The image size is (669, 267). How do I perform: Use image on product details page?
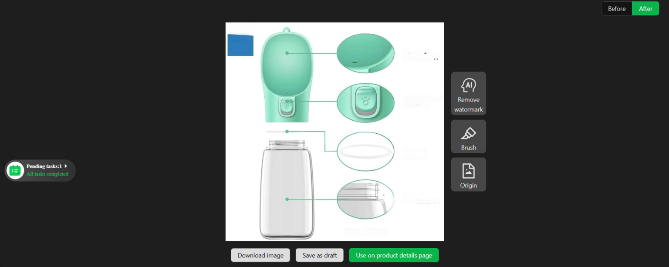pyautogui.click(x=393, y=255)
